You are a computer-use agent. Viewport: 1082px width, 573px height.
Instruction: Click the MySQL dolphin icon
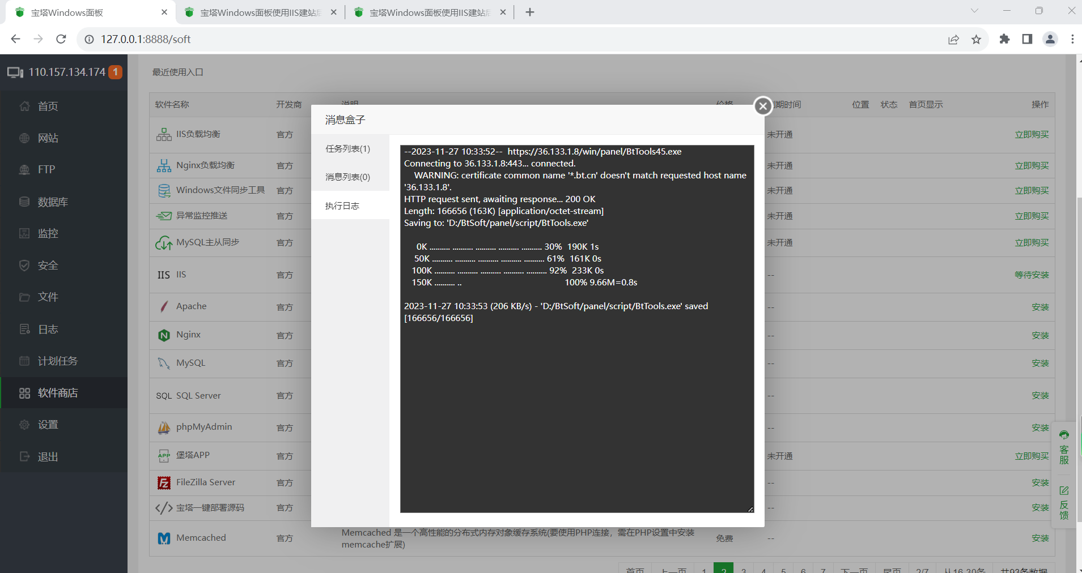[164, 364]
